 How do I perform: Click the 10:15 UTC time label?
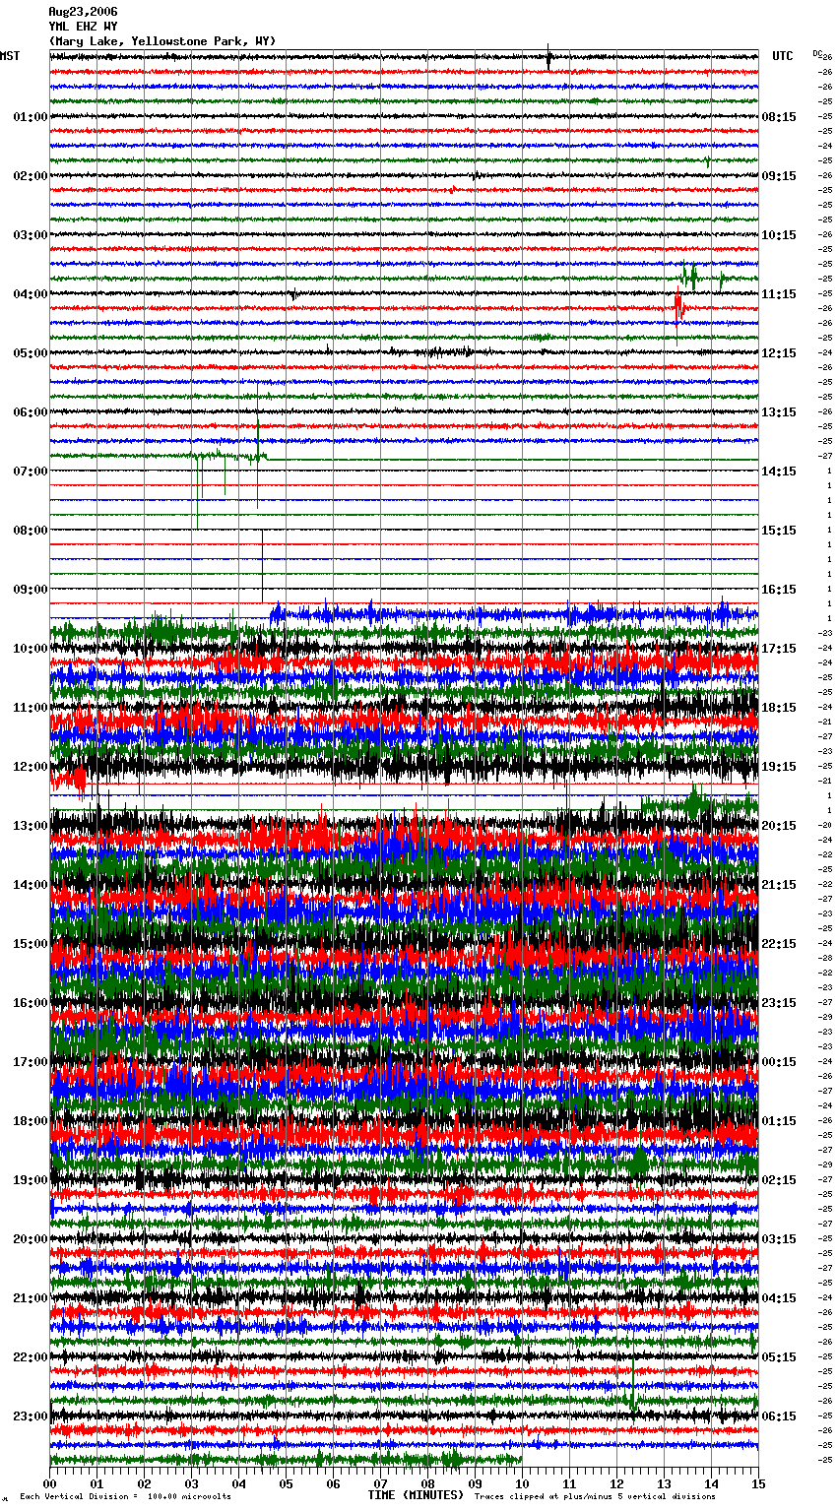779,235
